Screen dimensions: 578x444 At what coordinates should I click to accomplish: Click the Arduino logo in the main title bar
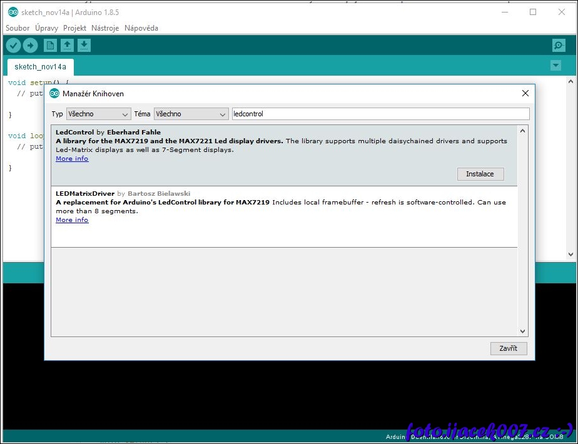(13, 12)
